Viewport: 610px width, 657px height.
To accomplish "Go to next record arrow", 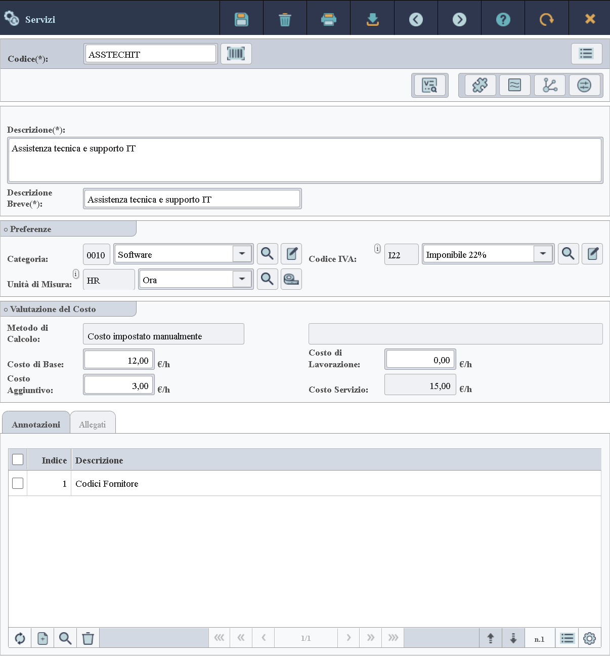I will 459,19.
